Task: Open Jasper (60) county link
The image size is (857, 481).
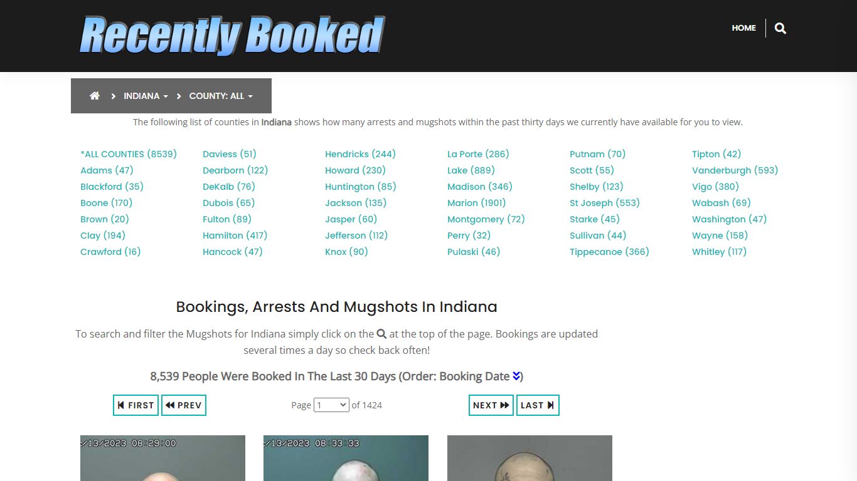Action: coord(351,219)
